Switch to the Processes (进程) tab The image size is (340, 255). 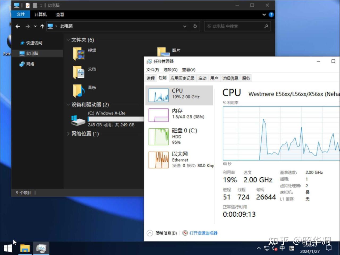click(x=151, y=78)
